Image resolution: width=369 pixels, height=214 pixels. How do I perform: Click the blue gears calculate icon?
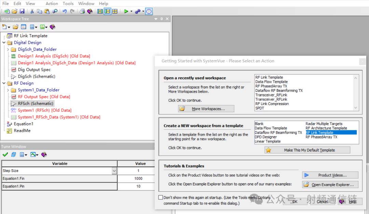tap(138, 11)
